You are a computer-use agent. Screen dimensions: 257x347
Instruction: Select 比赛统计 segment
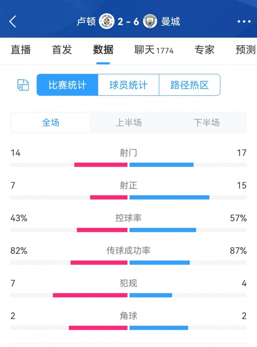pyautogui.click(x=68, y=85)
